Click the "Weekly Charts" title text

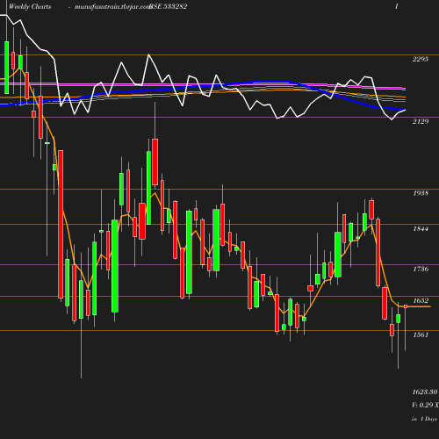pos(30,6)
